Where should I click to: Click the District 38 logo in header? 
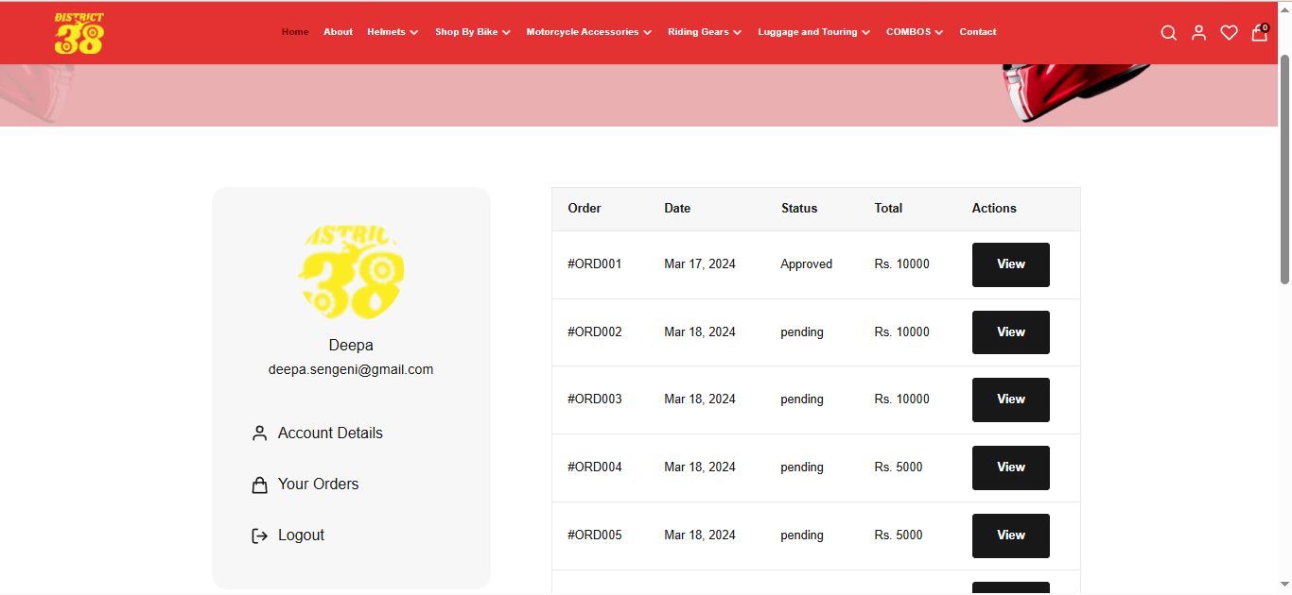point(79,33)
